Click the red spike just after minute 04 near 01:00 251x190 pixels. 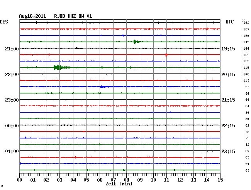click(x=75, y=157)
